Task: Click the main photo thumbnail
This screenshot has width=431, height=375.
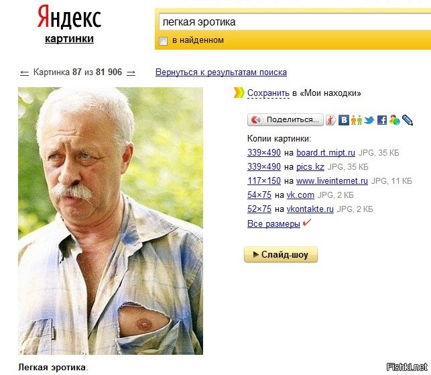Action: pos(111,221)
